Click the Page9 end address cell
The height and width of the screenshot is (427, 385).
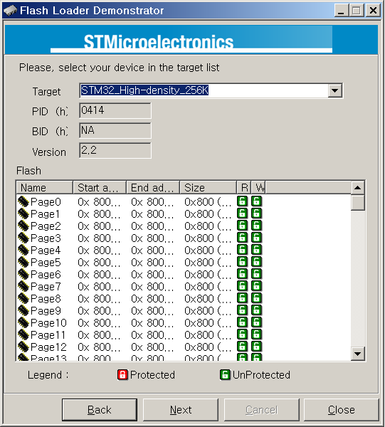coord(152,310)
